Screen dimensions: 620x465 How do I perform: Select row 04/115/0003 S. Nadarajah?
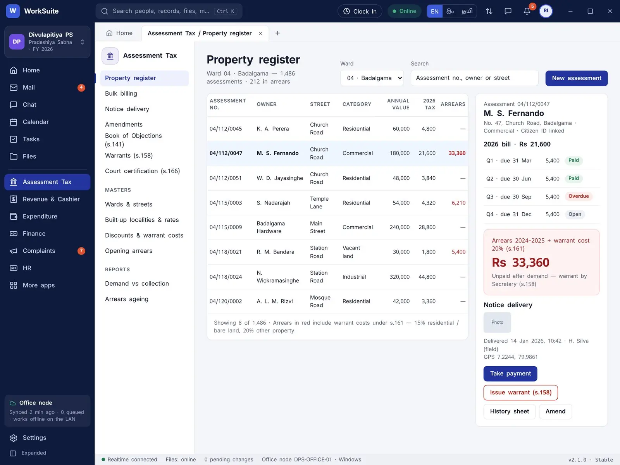[338, 203]
